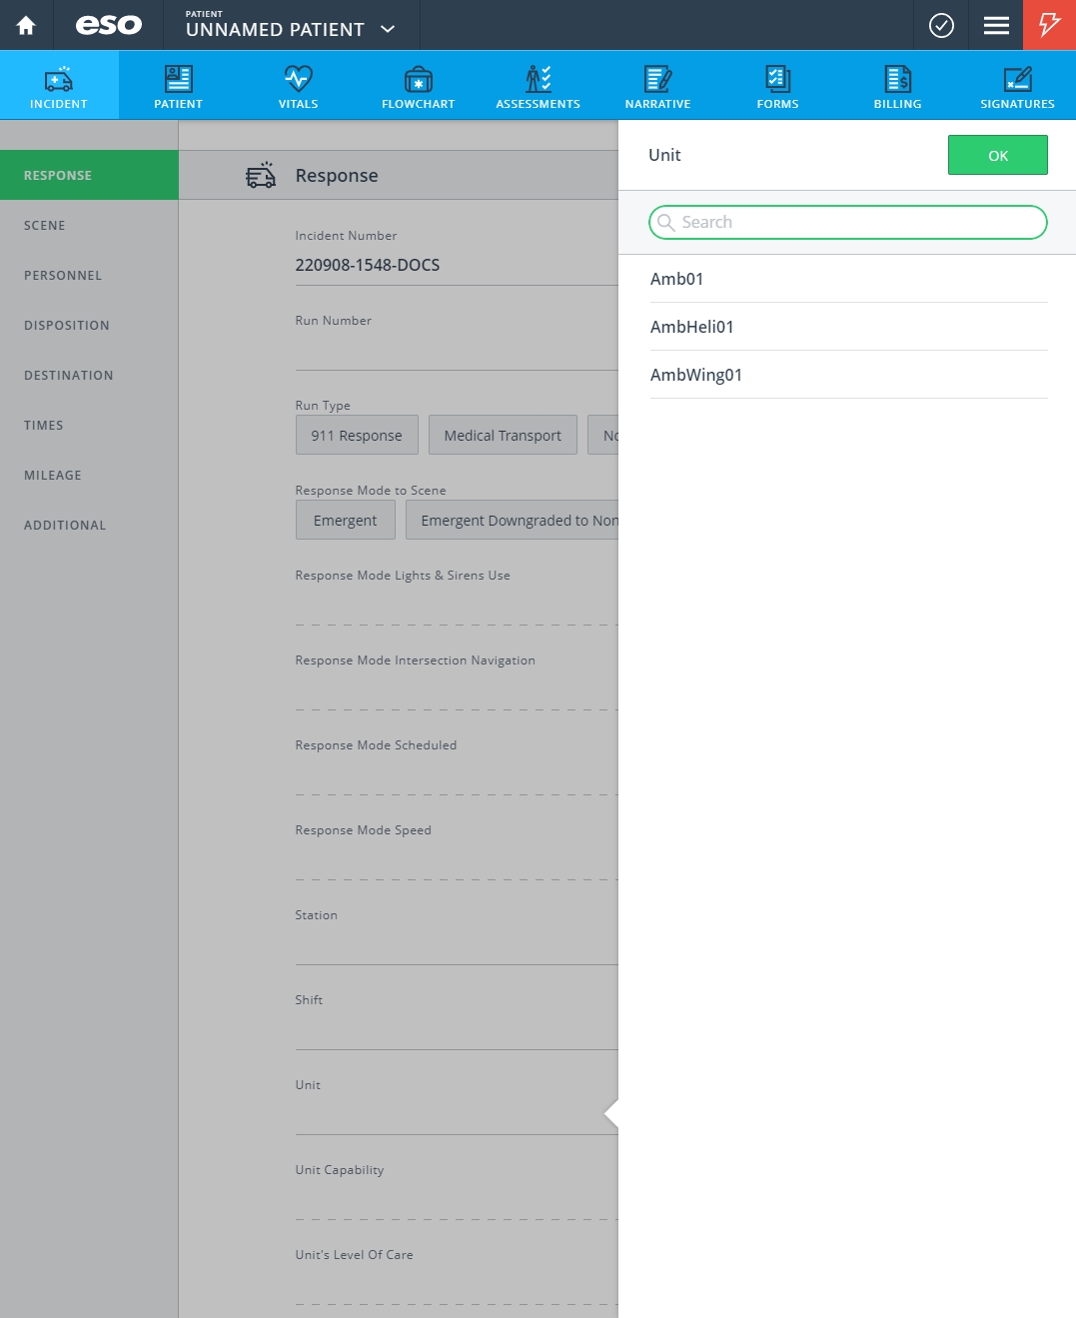The width and height of the screenshot is (1076, 1318).
Task: Open the Forms checklist icon
Action: [777, 79]
